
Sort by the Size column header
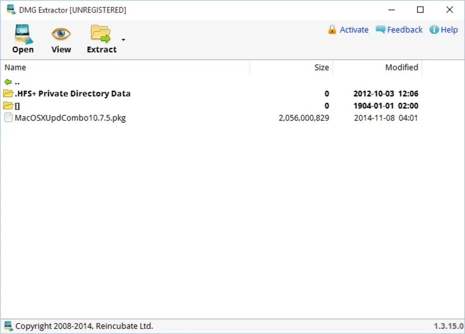321,68
